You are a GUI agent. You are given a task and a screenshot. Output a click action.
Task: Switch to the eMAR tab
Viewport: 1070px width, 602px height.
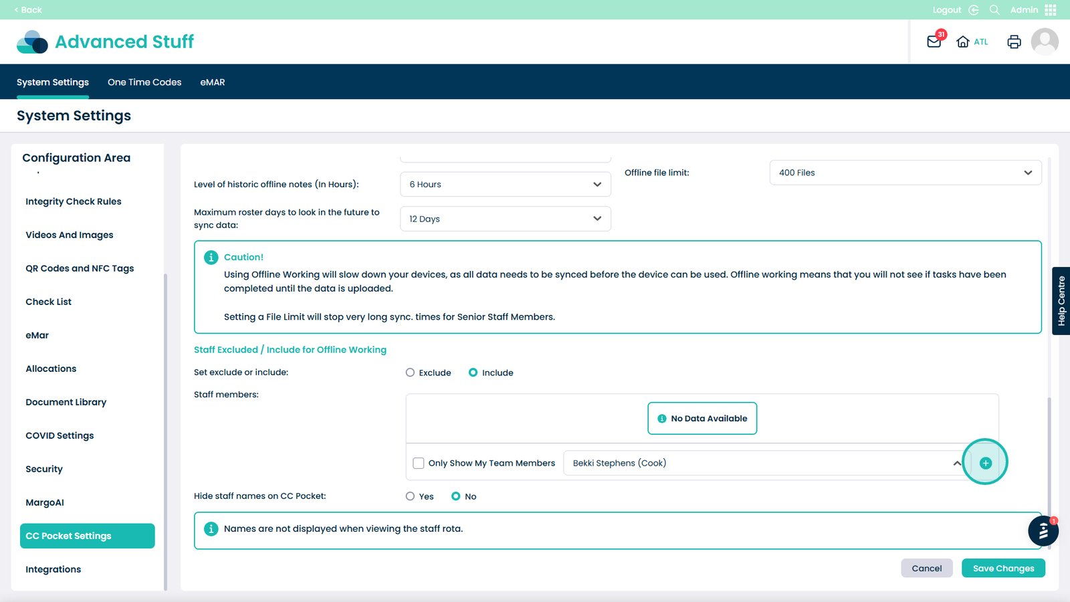click(213, 82)
